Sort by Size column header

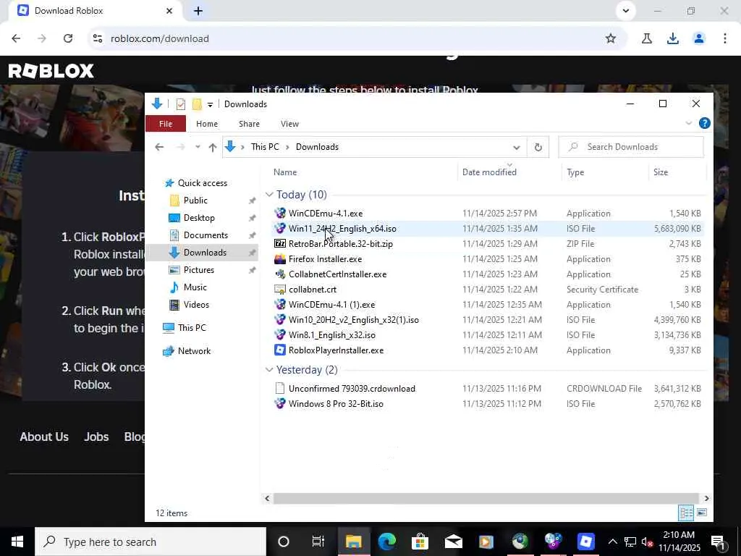[x=660, y=172]
